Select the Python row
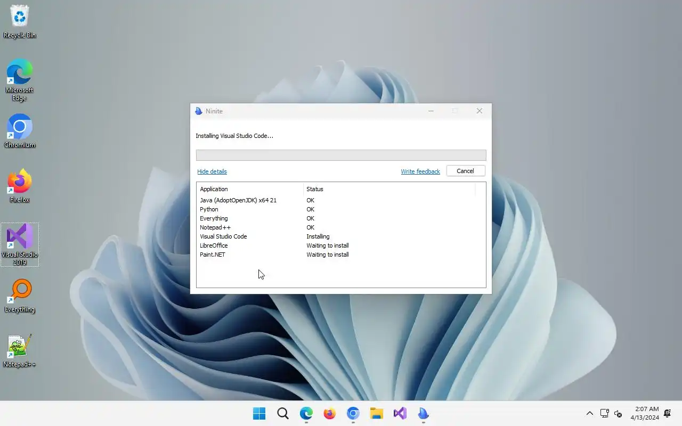This screenshot has width=682, height=426. [x=341, y=209]
